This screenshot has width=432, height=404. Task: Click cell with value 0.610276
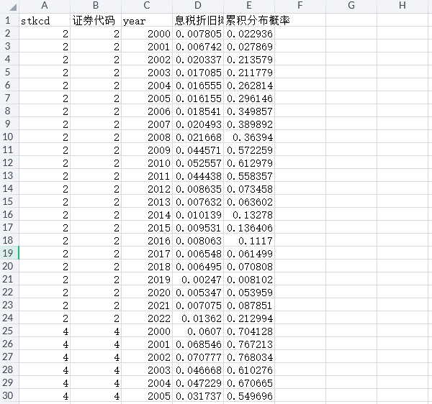(x=249, y=370)
